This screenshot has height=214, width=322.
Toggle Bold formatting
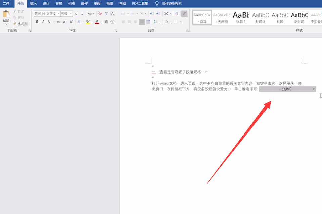(x=37, y=22)
